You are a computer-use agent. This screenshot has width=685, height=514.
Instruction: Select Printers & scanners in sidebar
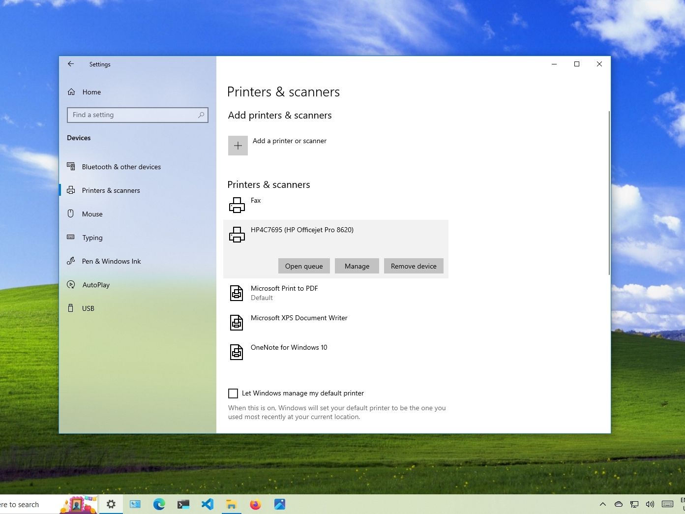pos(111,190)
